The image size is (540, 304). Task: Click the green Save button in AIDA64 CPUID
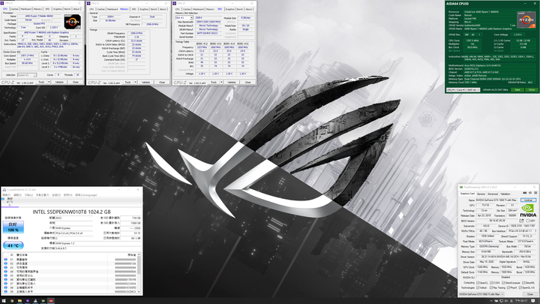(x=517, y=89)
